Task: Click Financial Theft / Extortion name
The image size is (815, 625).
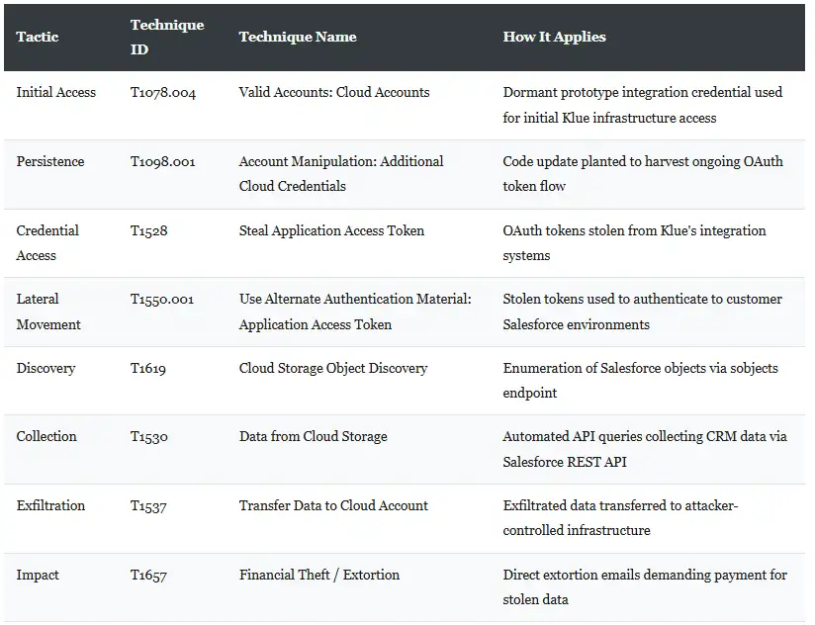Action: pyautogui.click(x=319, y=575)
